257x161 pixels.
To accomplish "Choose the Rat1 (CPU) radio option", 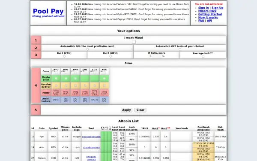I will tap(64, 56).
